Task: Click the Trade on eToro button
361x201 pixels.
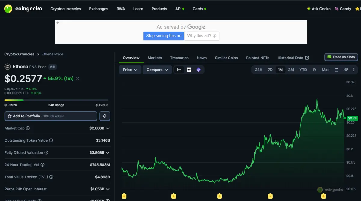Action: click(341, 57)
